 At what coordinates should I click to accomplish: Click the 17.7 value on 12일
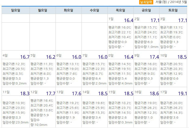coord(51,94)
